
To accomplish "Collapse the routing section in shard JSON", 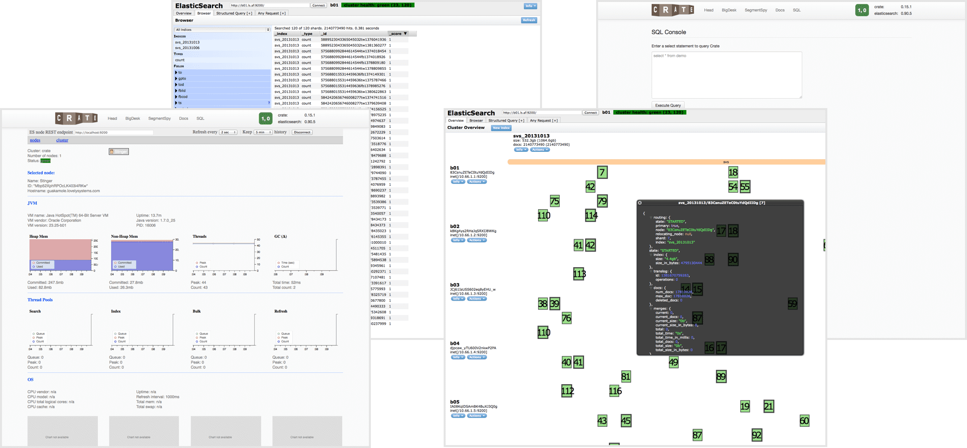I will tap(651, 218).
